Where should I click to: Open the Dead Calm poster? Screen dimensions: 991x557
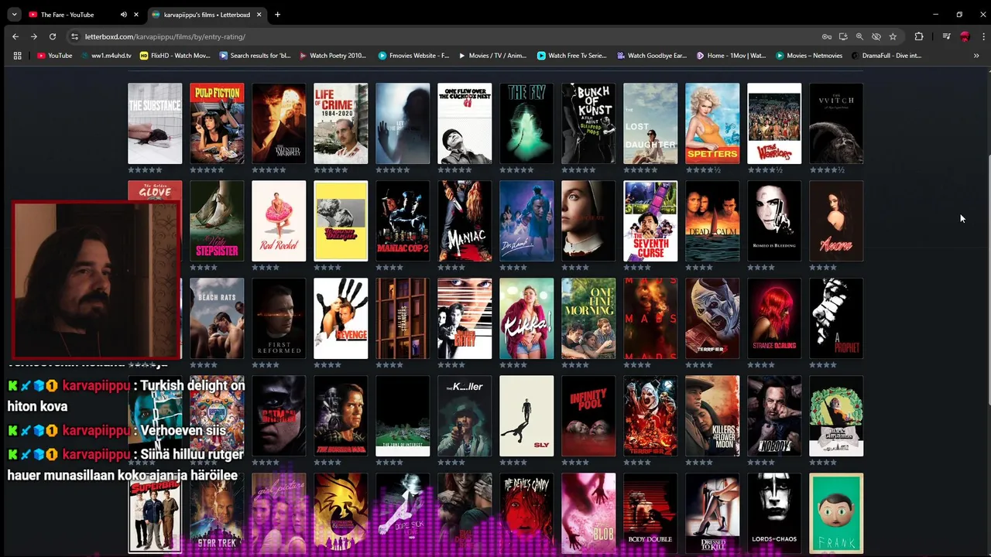[712, 221]
